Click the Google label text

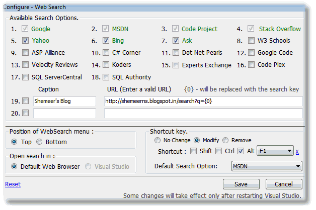pyautogui.click(x=41, y=29)
